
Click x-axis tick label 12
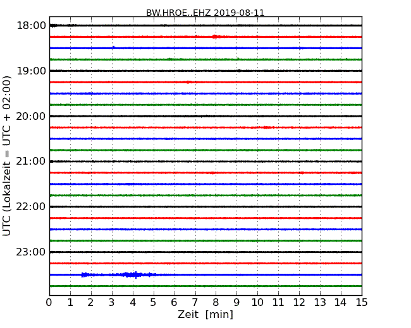pos(299,303)
